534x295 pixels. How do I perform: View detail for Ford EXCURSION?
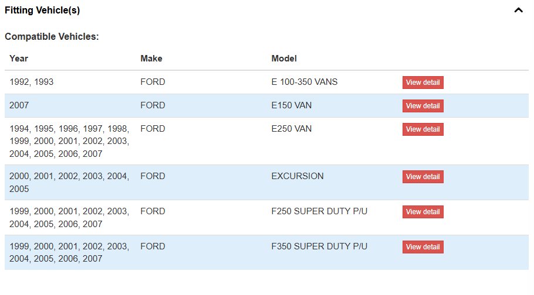[423, 177]
